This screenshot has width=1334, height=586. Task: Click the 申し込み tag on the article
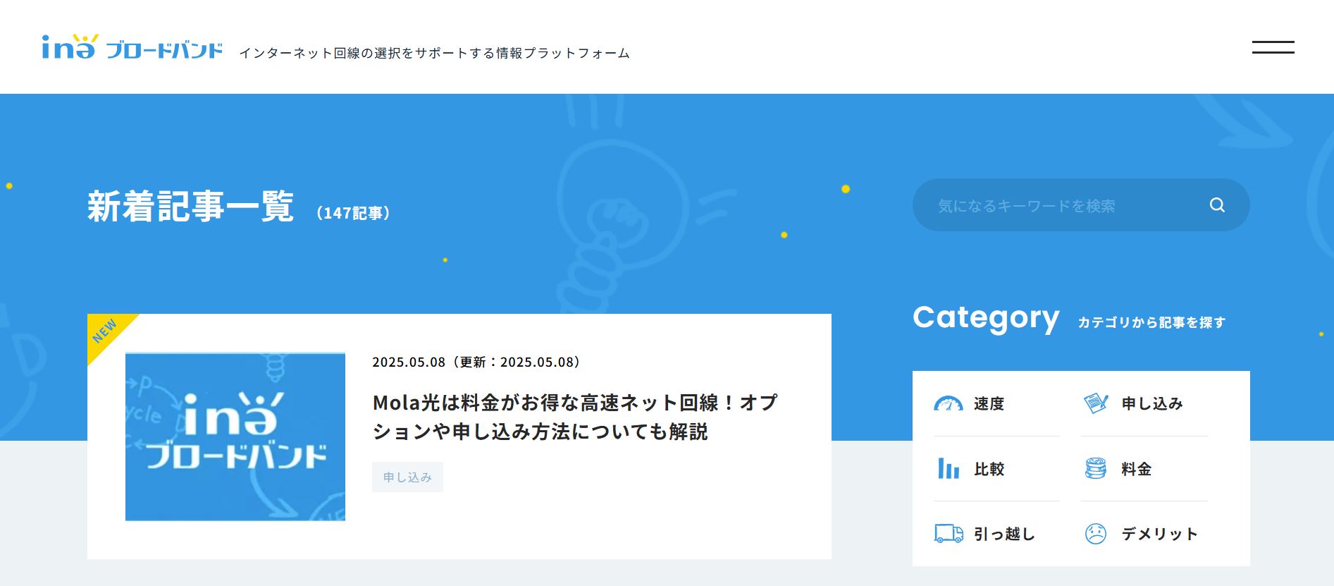click(x=407, y=477)
